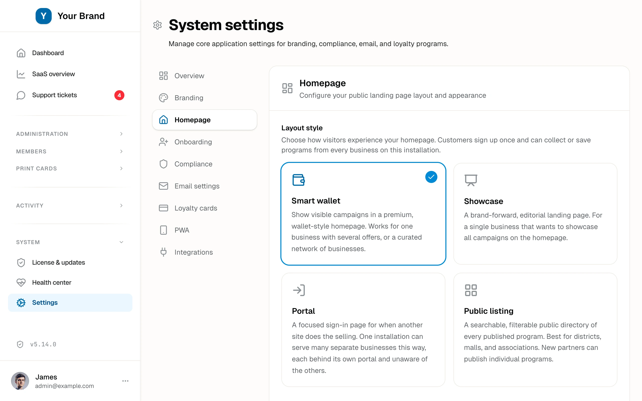Click the Support tickets chat bubble icon
Image resolution: width=642 pixels, height=401 pixels.
pos(21,95)
